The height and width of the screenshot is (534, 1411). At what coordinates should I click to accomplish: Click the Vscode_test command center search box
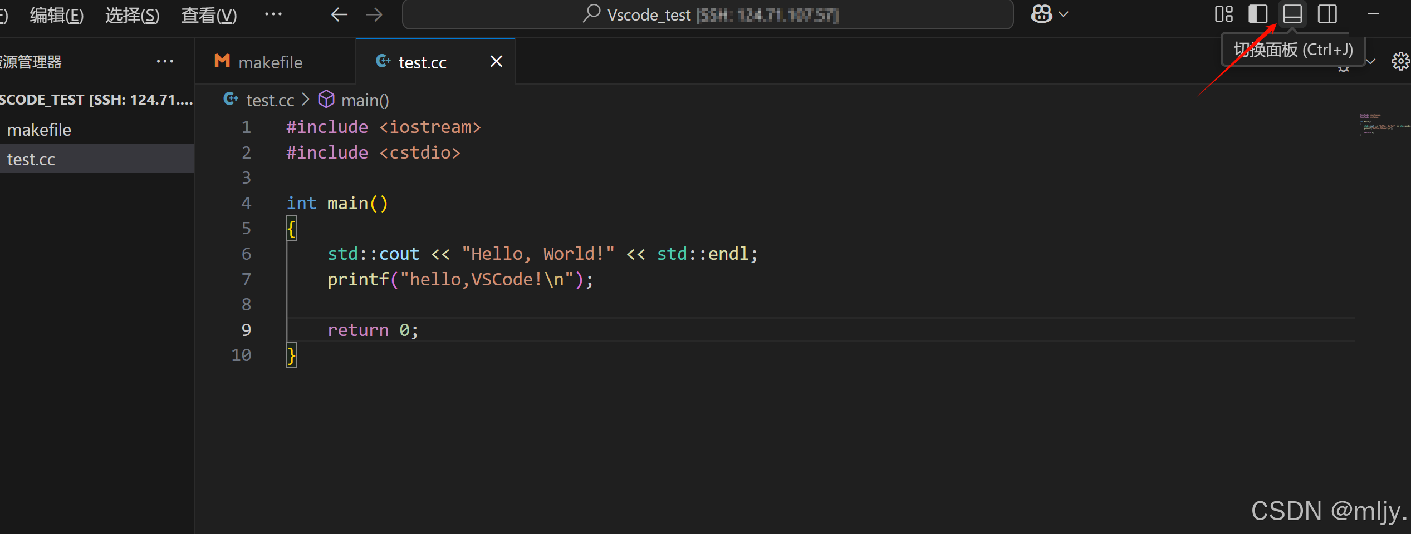(x=707, y=15)
